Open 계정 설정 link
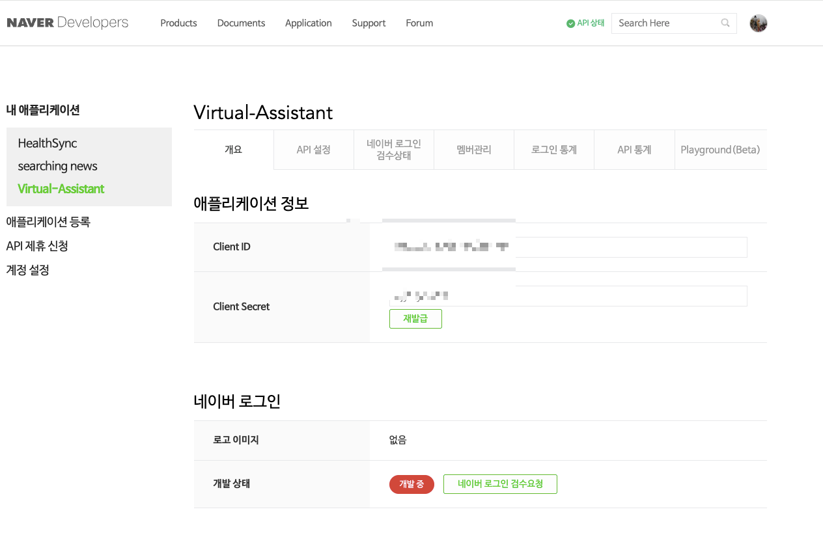Screen dimensions: 823x544 click(27, 270)
